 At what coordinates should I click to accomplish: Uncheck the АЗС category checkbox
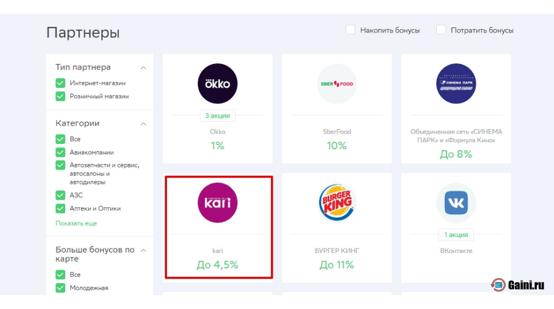click(x=61, y=195)
